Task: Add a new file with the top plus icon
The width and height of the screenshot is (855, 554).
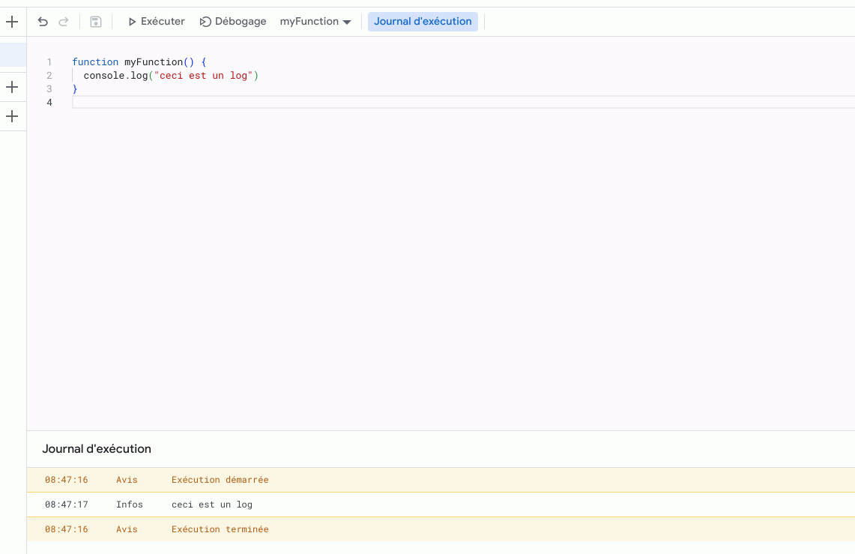Action: pos(12,22)
